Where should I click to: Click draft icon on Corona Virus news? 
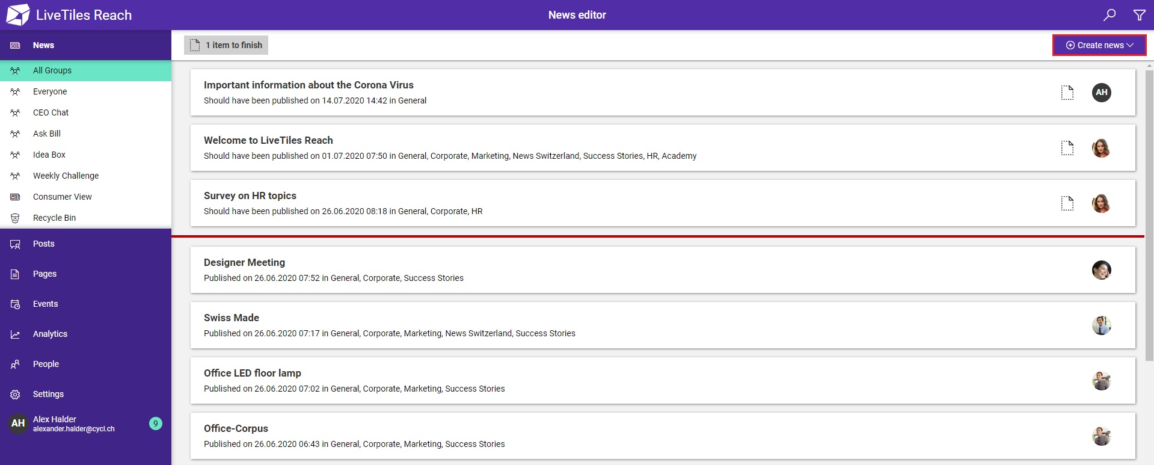click(1067, 93)
